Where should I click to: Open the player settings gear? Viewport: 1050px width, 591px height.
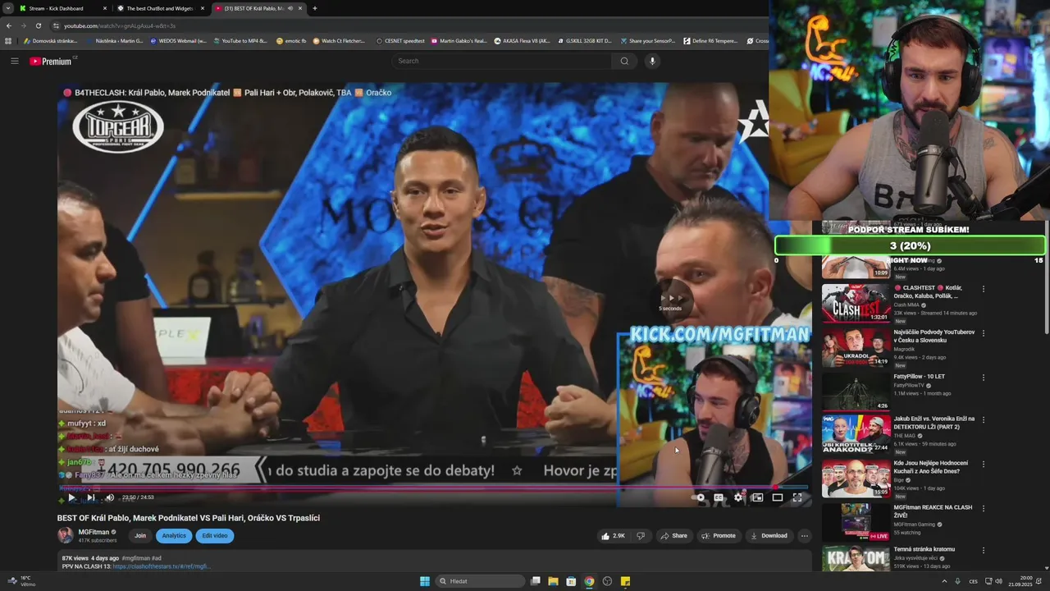click(738, 497)
